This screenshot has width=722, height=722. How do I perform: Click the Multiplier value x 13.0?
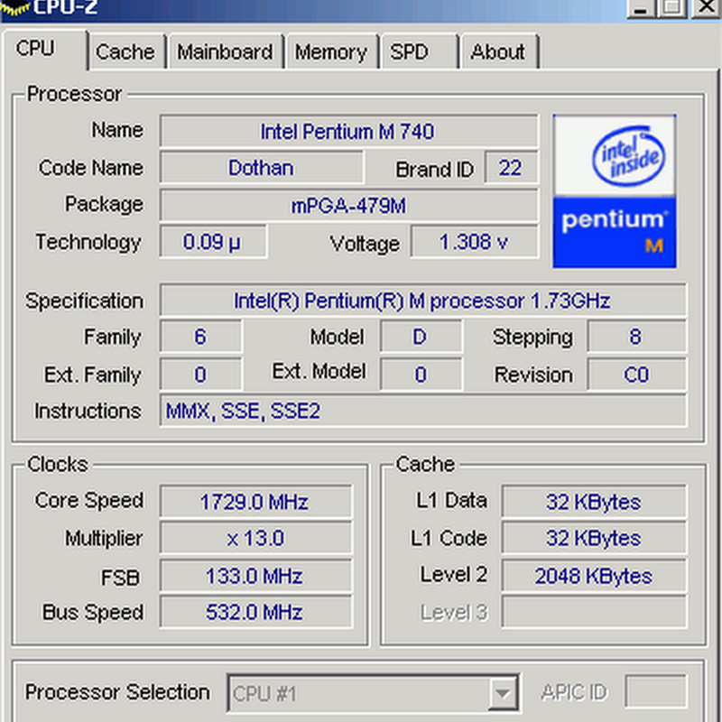click(256, 538)
